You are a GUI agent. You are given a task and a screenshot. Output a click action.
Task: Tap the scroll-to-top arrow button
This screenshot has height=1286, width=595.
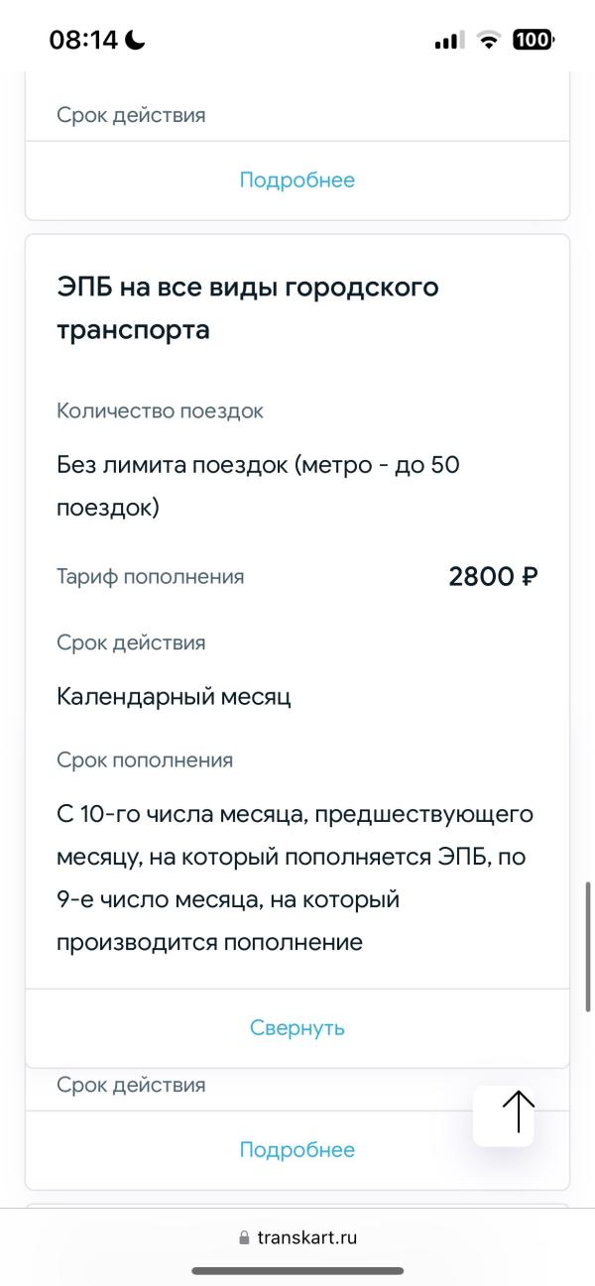click(x=518, y=1115)
